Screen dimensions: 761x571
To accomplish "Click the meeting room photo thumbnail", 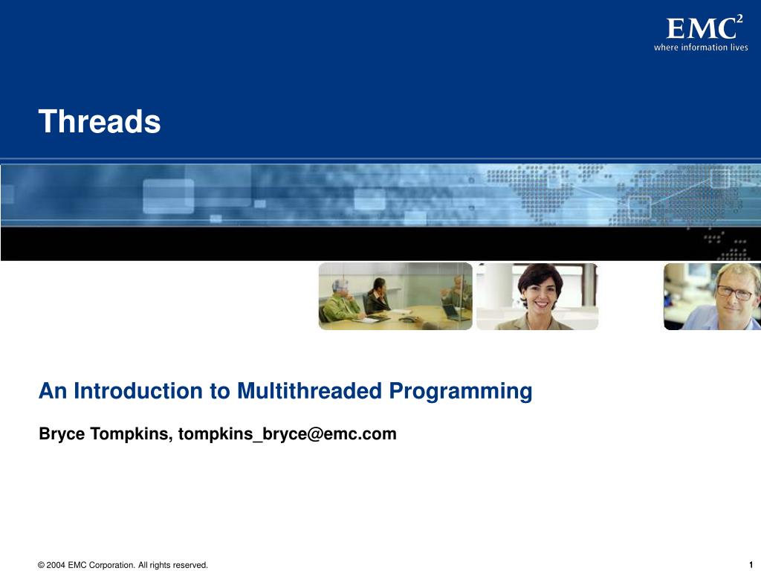I will tap(395, 296).
